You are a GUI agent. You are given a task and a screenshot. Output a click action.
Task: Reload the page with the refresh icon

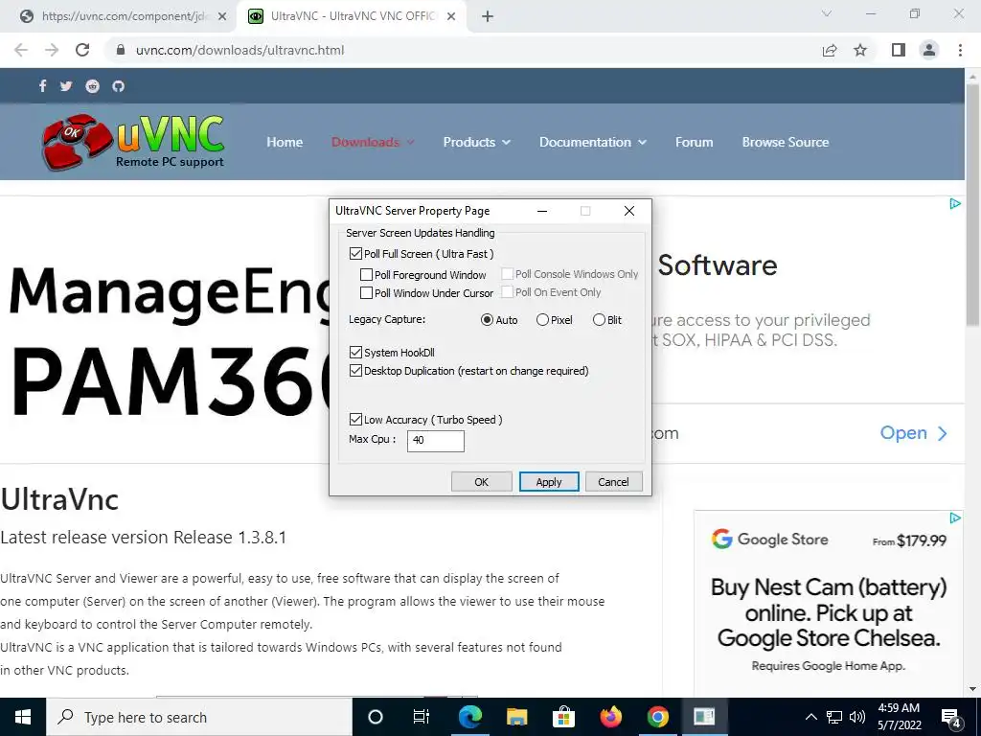tap(82, 50)
